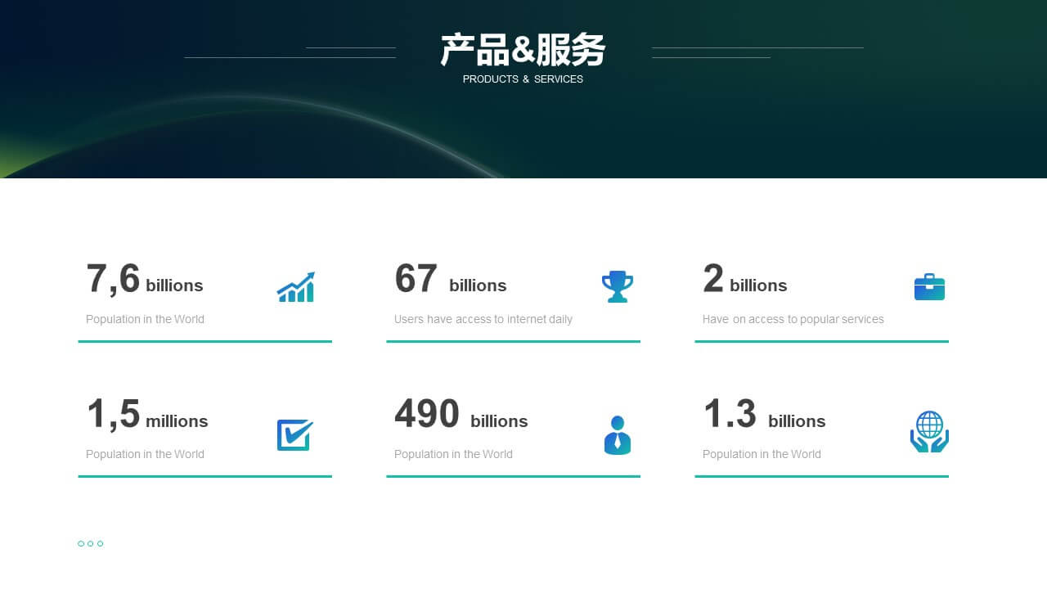Image resolution: width=1047 pixels, height=589 pixels.
Task: Click Population in the World under 7,6 billions
Action: tap(145, 319)
